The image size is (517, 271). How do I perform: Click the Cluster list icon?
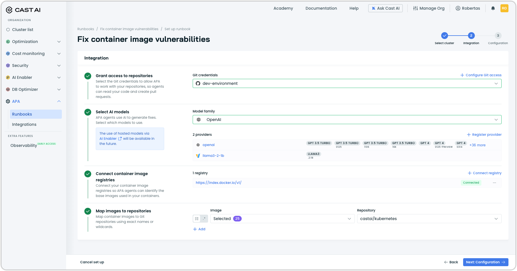point(8,30)
